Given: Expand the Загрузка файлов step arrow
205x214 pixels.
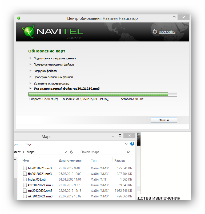Looking at the screenshot, I should tap(30, 71).
